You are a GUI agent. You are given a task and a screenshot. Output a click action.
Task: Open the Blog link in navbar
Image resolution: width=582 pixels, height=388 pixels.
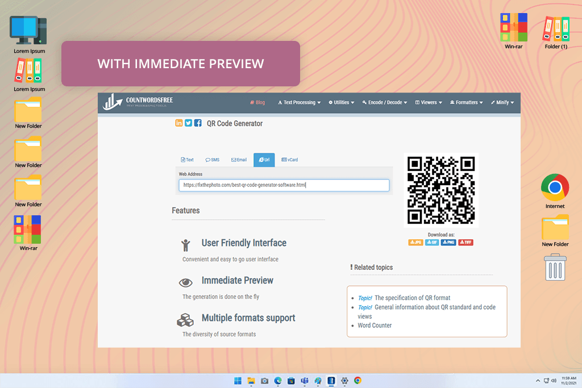pyautogui.click(x=257, y=102)
